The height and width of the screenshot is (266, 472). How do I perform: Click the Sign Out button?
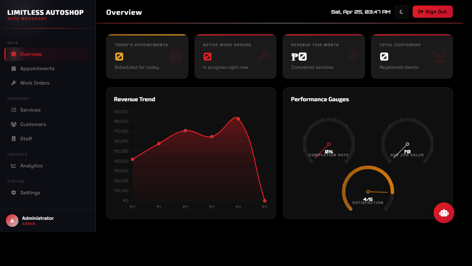(x=433, y=11)
